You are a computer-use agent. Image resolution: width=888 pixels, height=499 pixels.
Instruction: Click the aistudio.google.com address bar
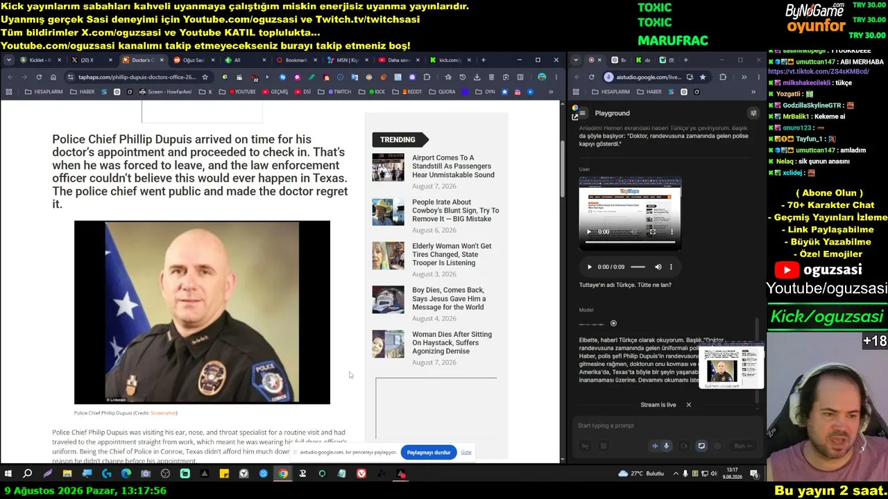[656, 77]
